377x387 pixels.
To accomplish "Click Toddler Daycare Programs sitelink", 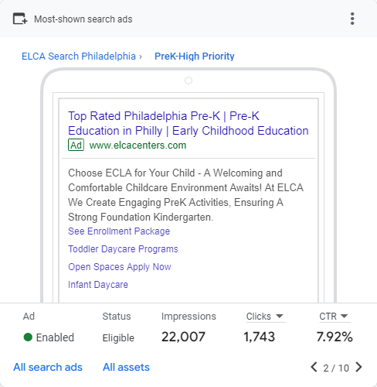I will (x=123, y=249).
